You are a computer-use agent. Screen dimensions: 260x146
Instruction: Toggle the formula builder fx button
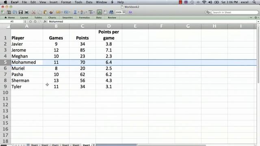point(99,12)
